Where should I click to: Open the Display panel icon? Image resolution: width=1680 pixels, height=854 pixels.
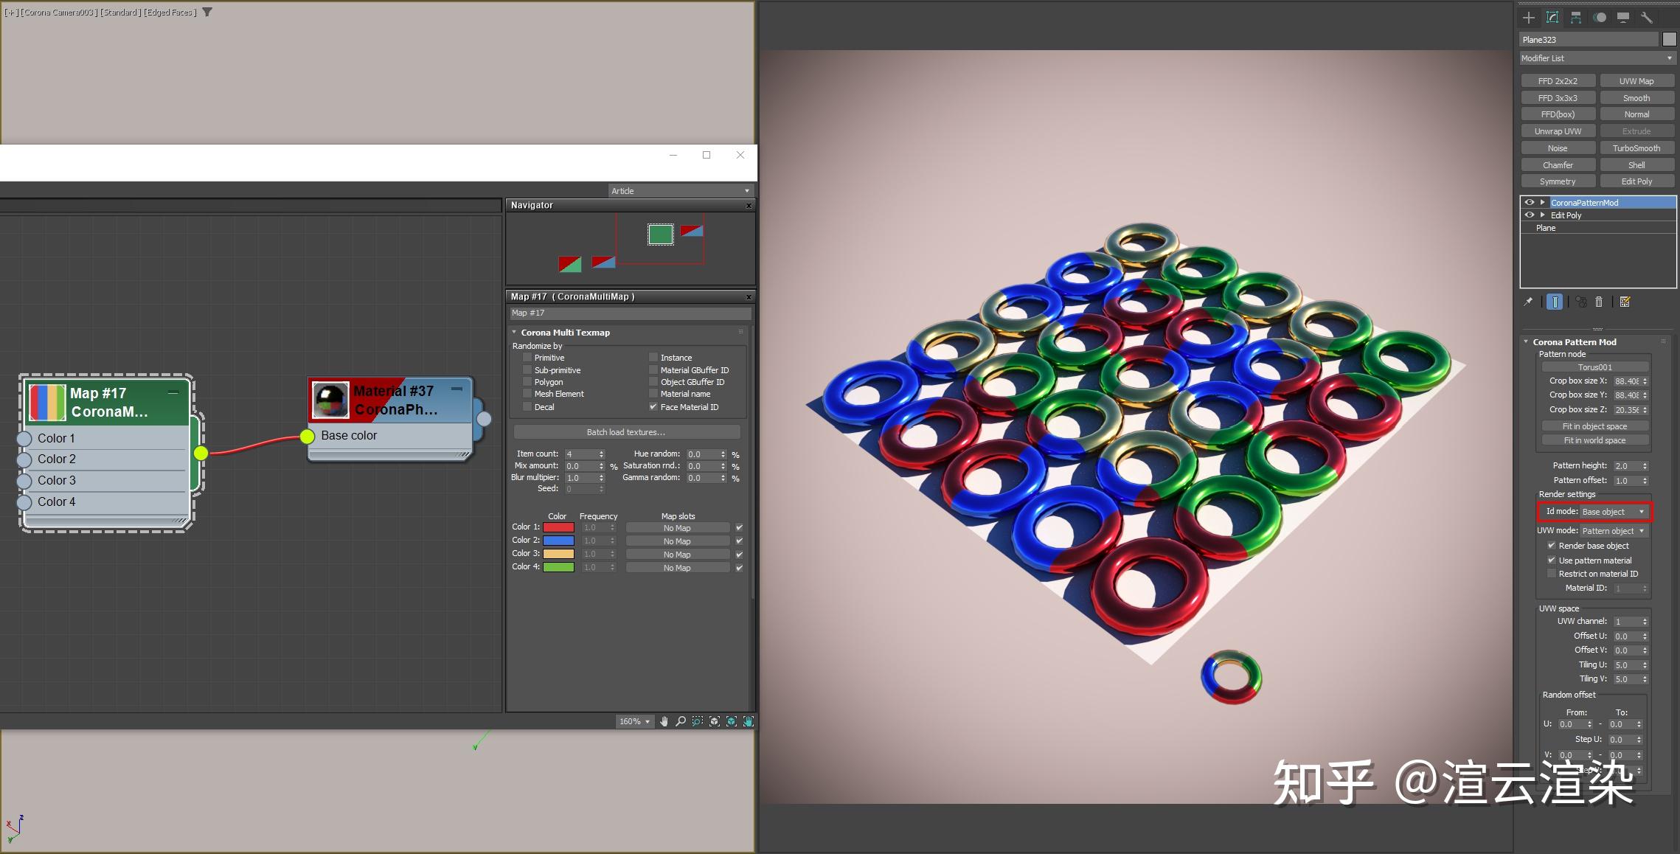point(1624,17)
